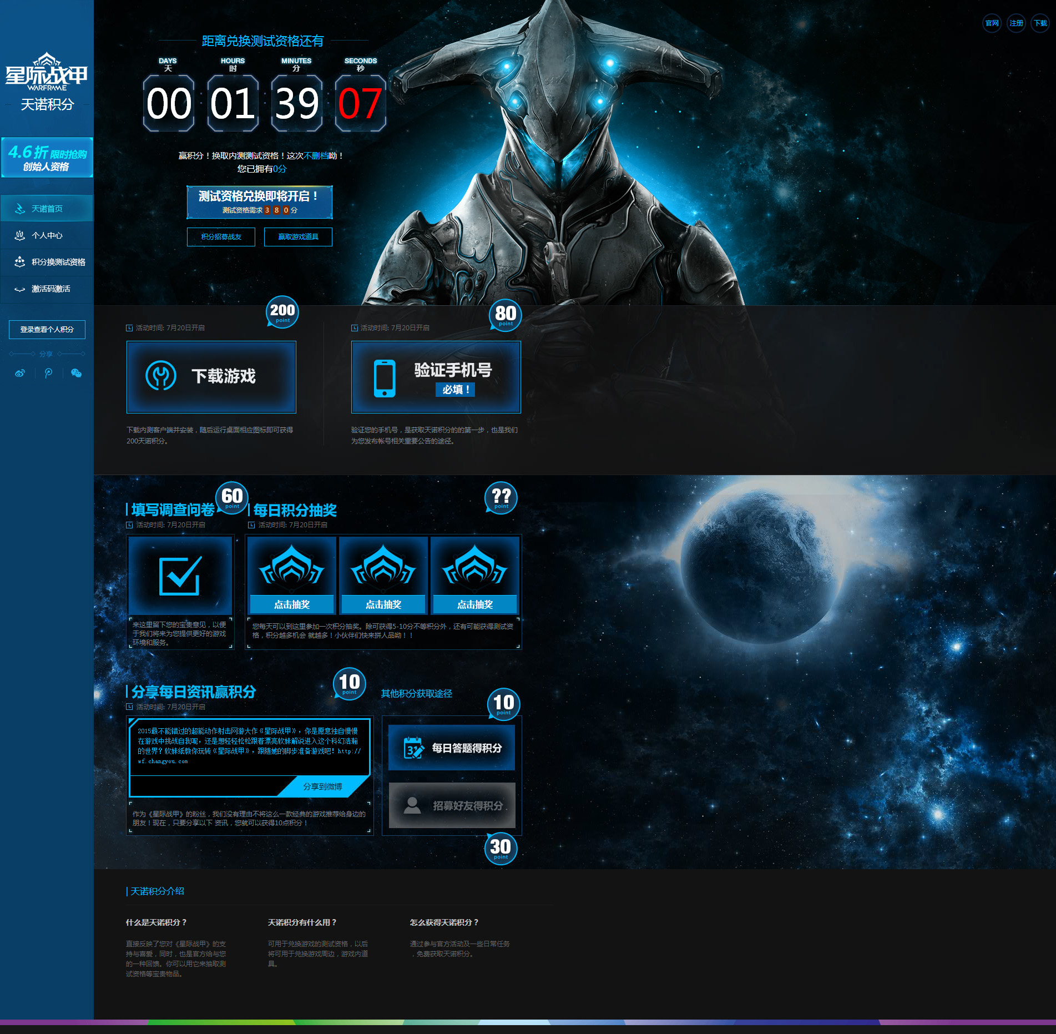The width and height of the screenshot is (1056, 1034).
Task: Go to 天诺首页 in the sidebar
Action: click(47, 209)
